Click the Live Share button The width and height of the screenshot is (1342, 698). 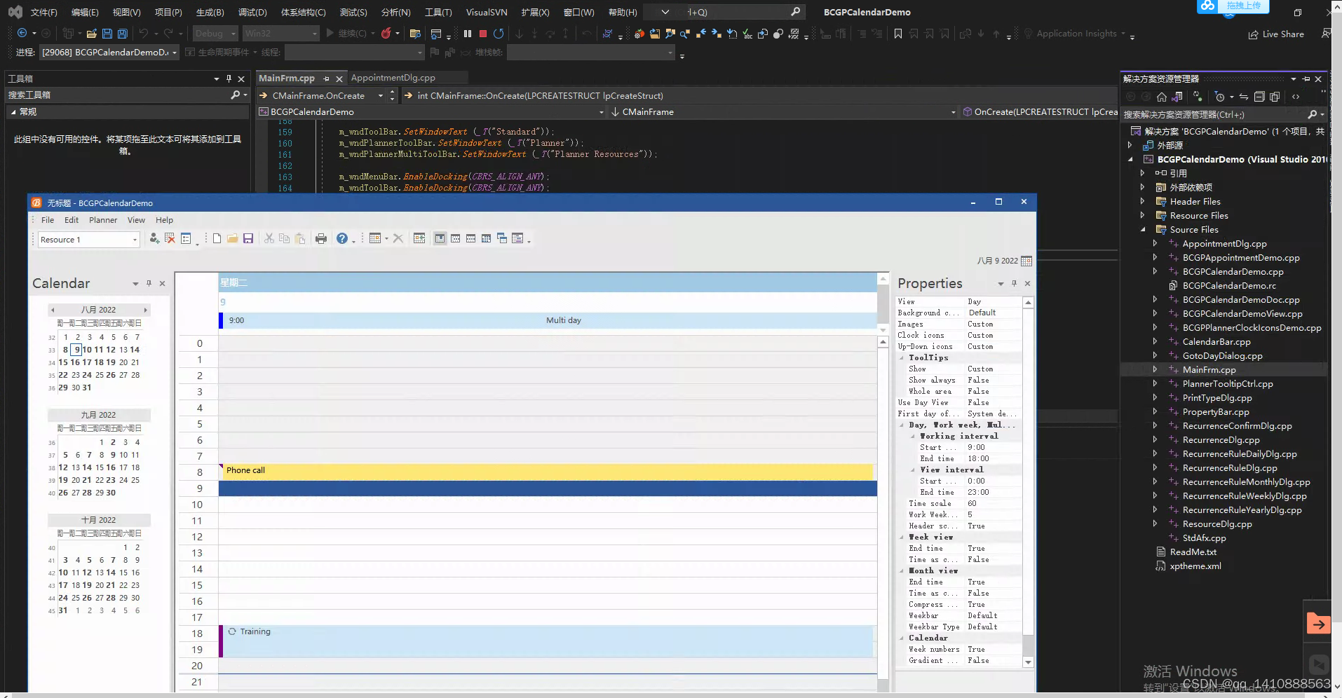[1276, 34]
